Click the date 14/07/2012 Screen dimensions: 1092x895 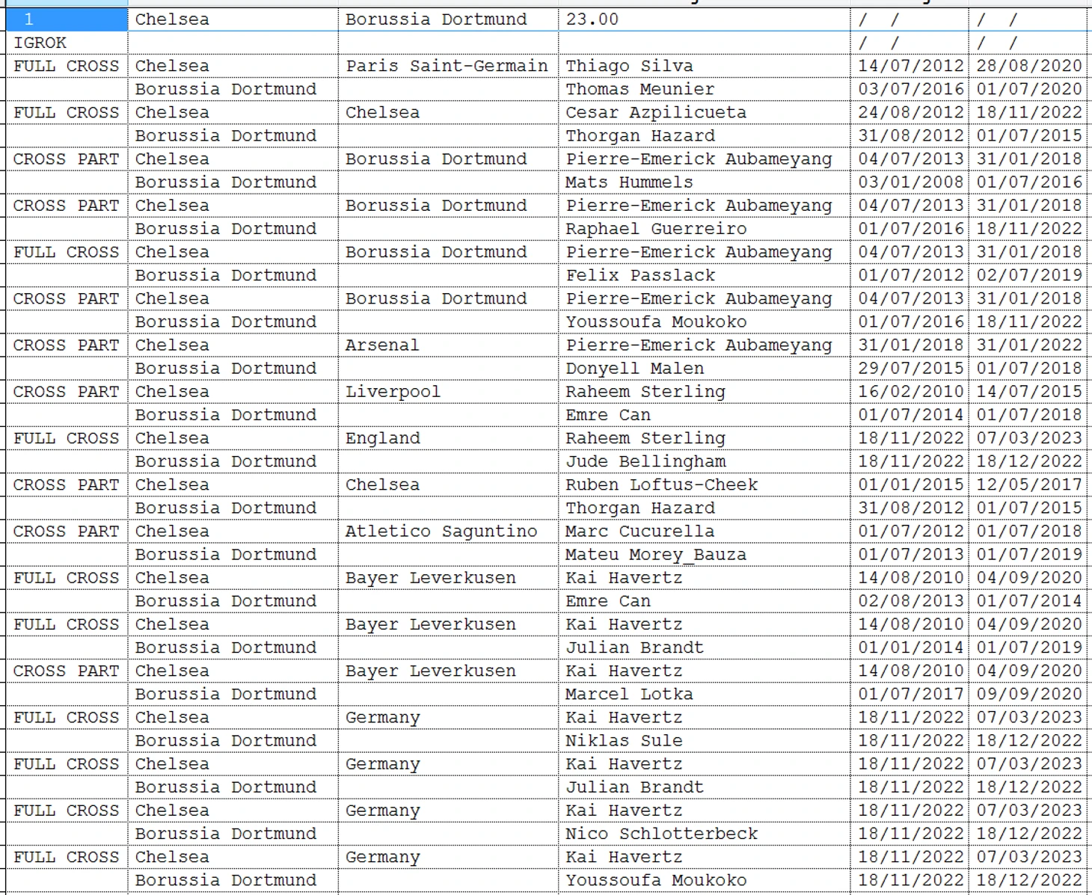pyautogui.click(x=910, y=66)
